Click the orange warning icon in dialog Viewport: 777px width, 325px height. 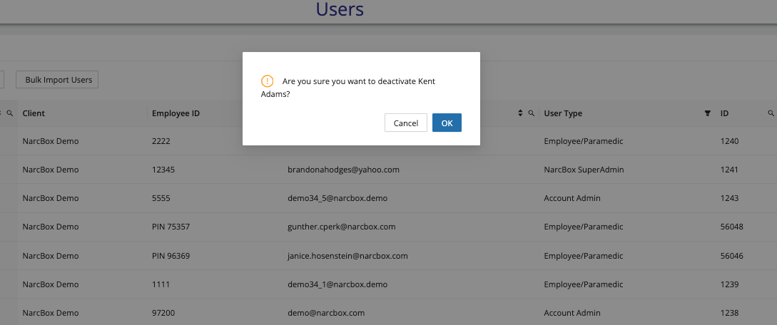coord(267,81)
